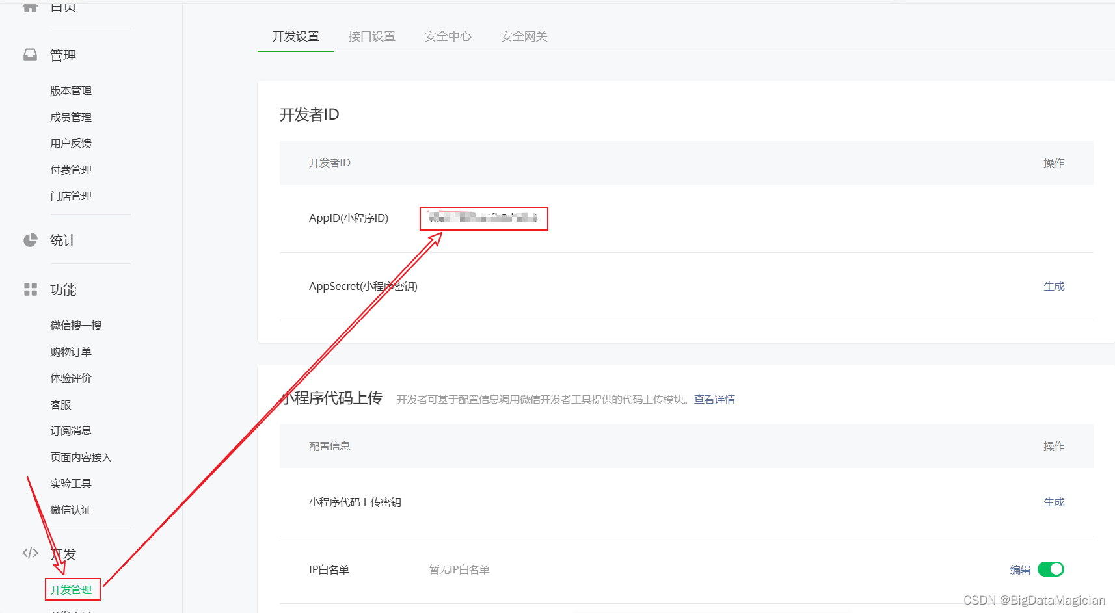This screenshot has width=1115, height=613.
Task: Click the 统计 pie chart icon
Action: click(x=31, y=241)
